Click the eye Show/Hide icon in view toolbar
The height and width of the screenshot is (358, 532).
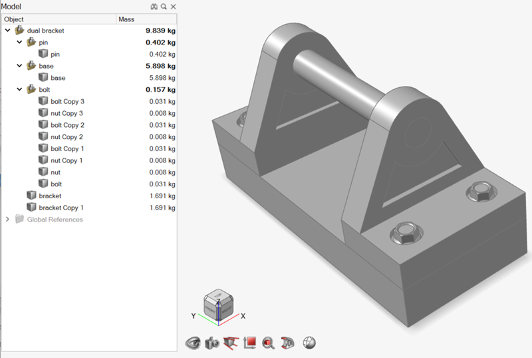(x=194, y=343)
